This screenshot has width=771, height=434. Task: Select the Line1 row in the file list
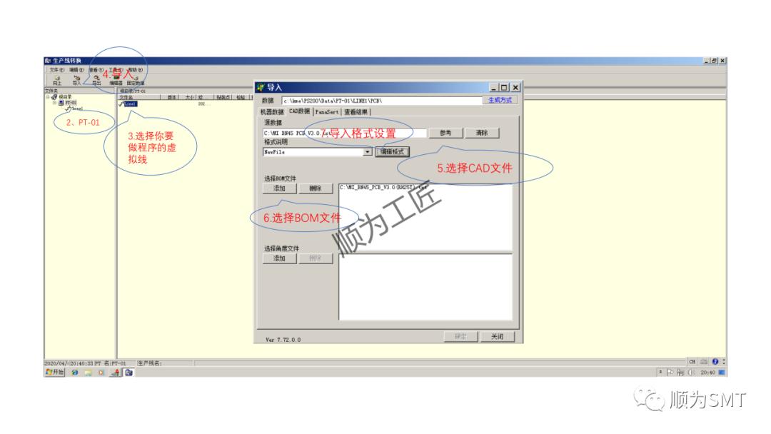click(131, 104)
